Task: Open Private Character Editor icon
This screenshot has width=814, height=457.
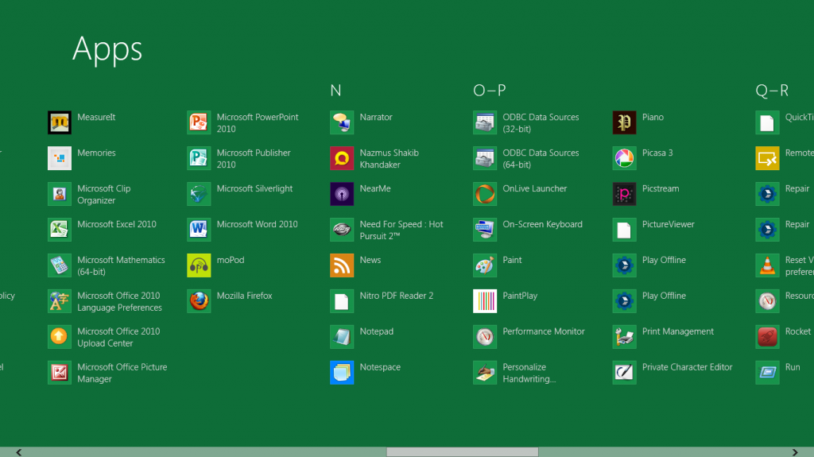Action: (x=624, y=372)
